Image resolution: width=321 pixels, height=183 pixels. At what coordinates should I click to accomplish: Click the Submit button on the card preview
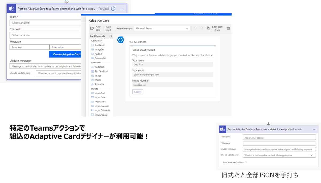click(137, 91)
